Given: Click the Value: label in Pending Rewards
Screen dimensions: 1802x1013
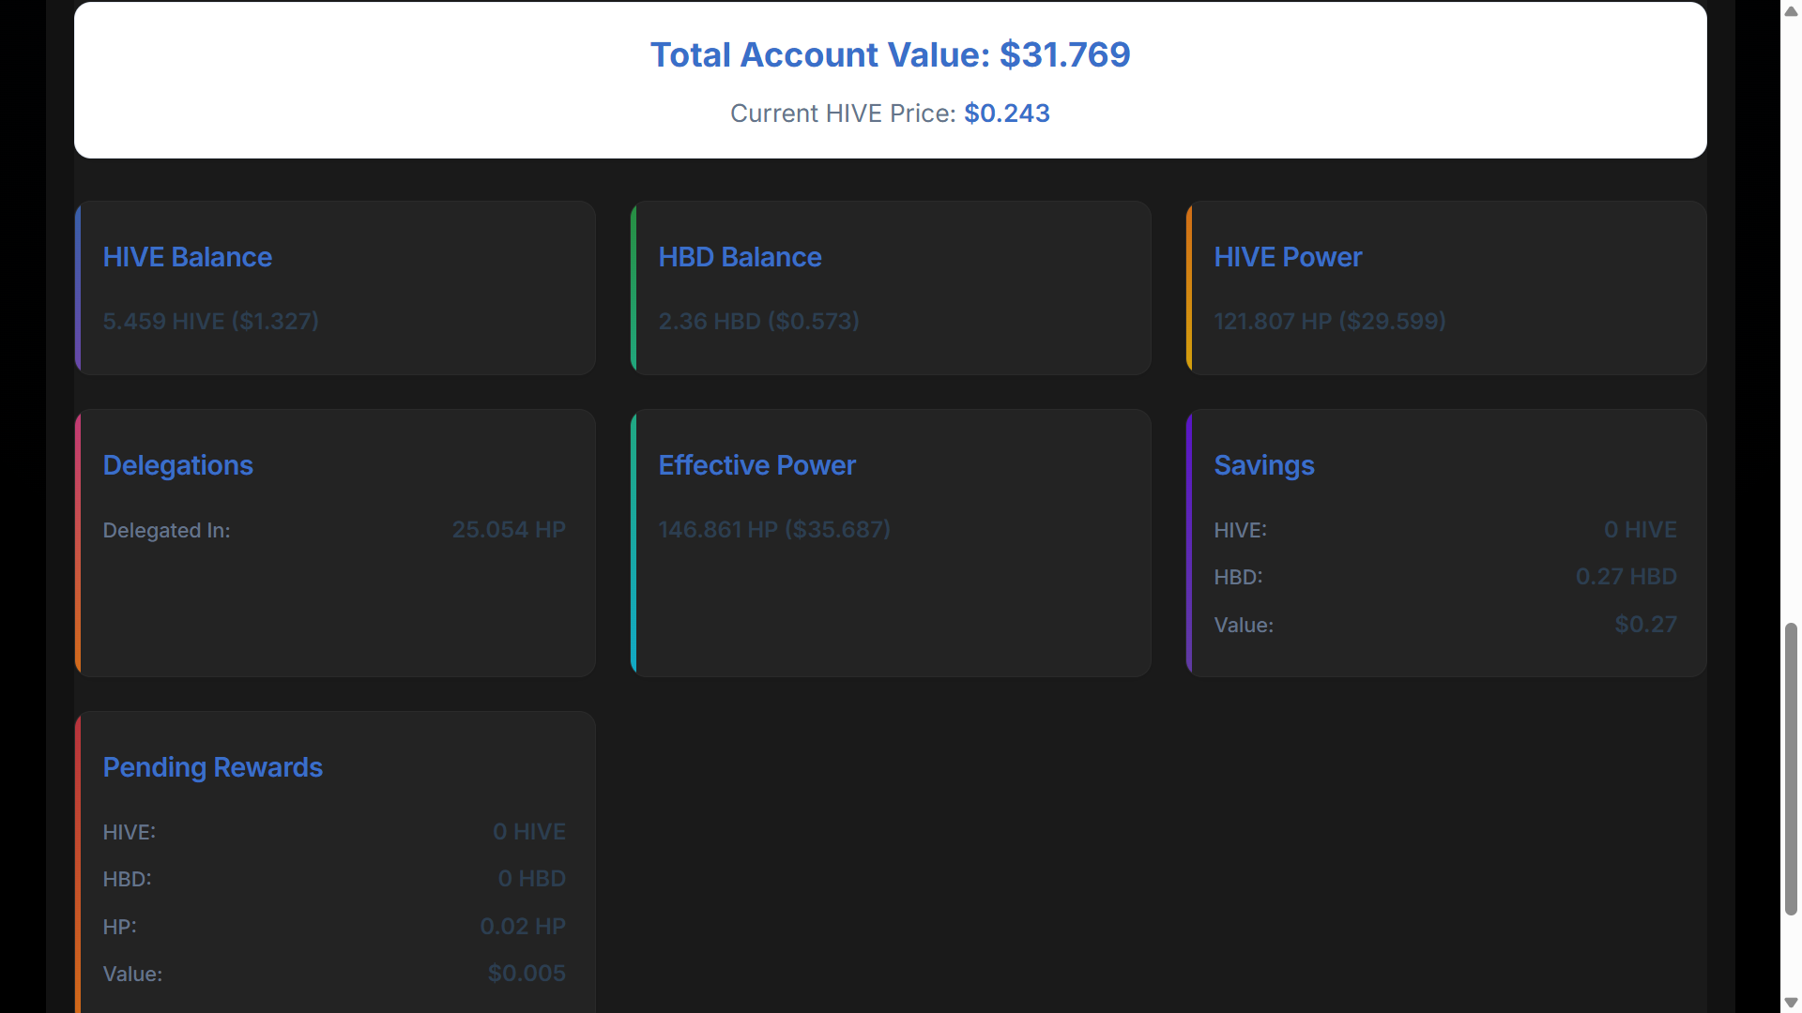Looking at the screenshot, I should tap(133, 974).
